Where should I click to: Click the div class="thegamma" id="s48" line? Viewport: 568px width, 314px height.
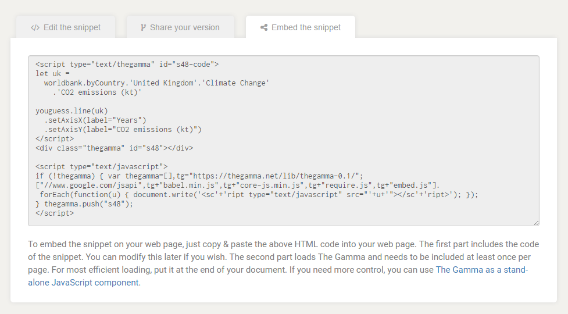click(115, 148)
